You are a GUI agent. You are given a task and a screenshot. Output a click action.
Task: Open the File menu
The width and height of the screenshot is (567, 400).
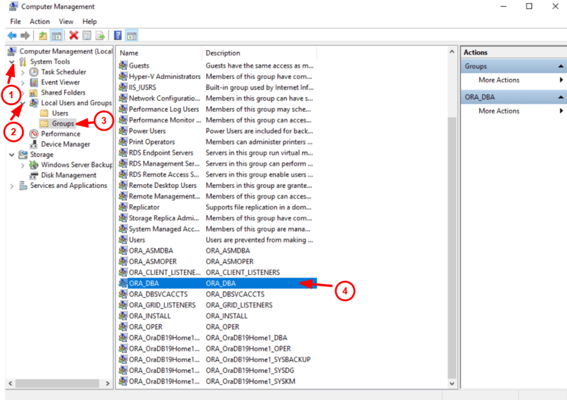coord(16,22)
